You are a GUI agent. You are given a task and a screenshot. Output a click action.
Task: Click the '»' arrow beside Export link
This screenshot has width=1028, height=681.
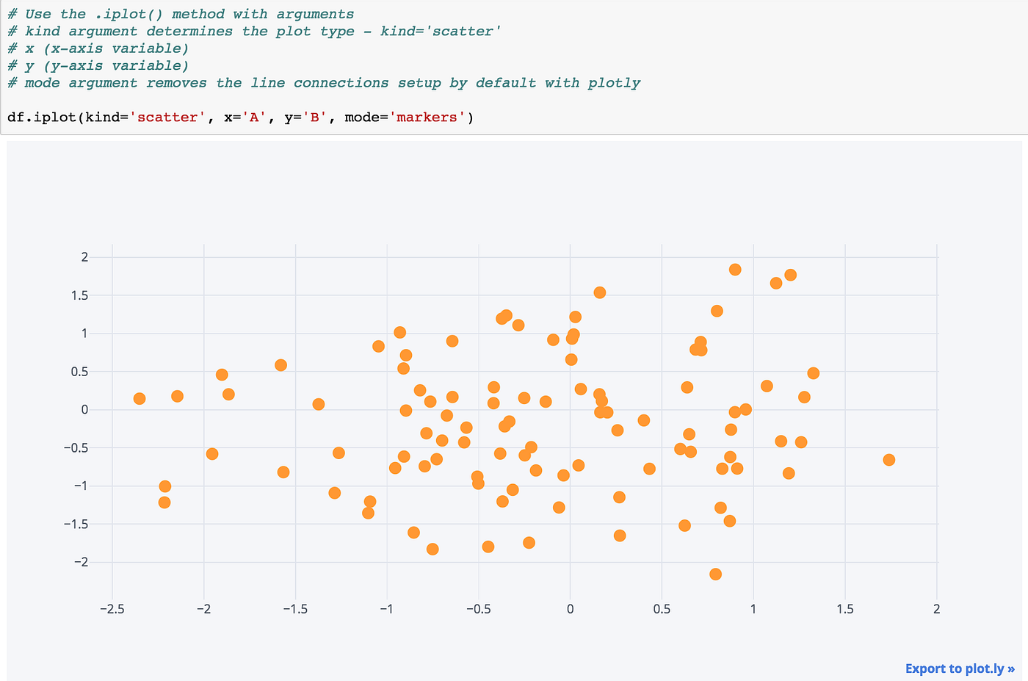point(1010,669)
